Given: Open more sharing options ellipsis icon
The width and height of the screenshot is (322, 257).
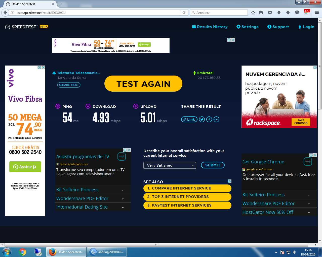Looking at the screenshot, I should [217, 119].
